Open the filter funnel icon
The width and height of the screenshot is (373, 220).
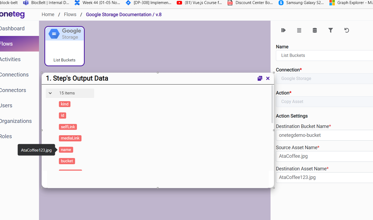coord(331,30)
